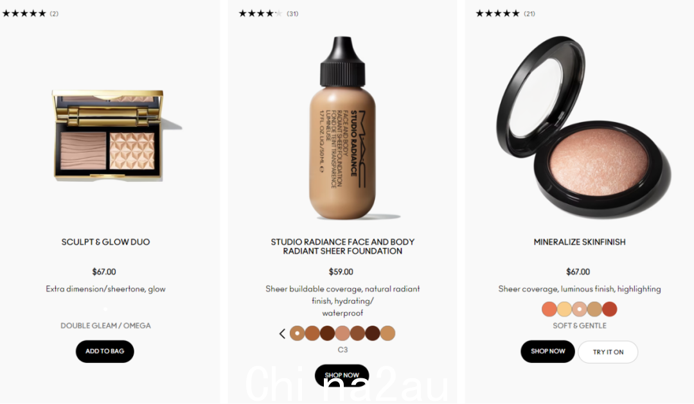Click the Mineralize Skinfinish star rating

coord(505,13)
